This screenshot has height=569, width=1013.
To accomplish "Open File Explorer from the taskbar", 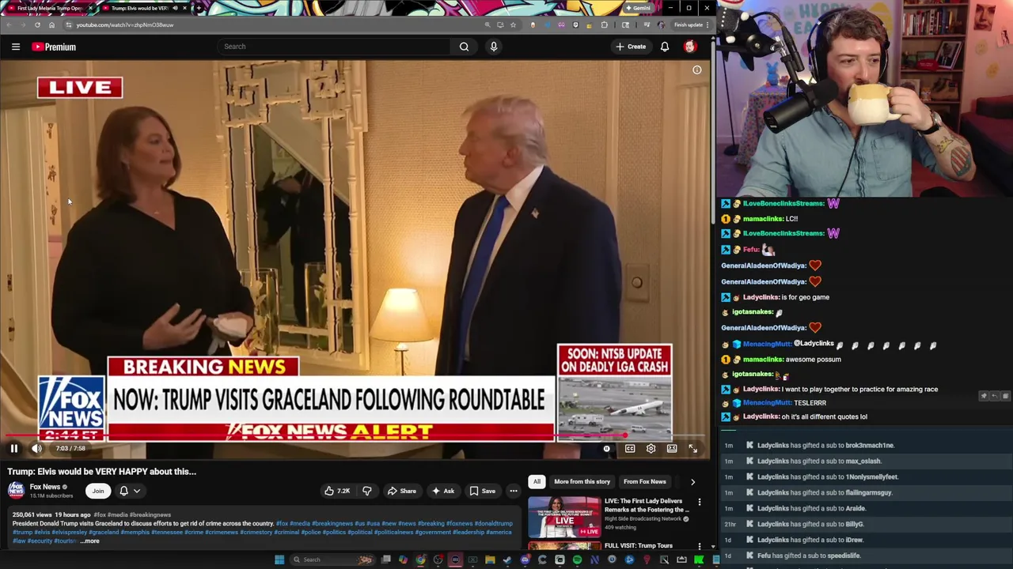I will 490,560.
